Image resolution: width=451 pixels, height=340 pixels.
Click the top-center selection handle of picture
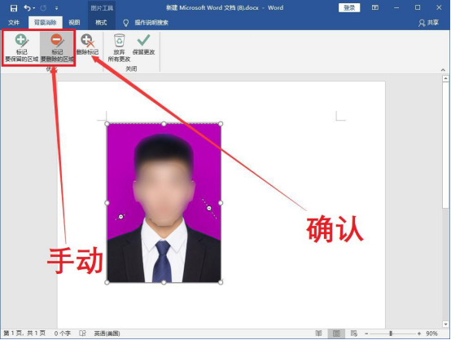tap(164, 124)
